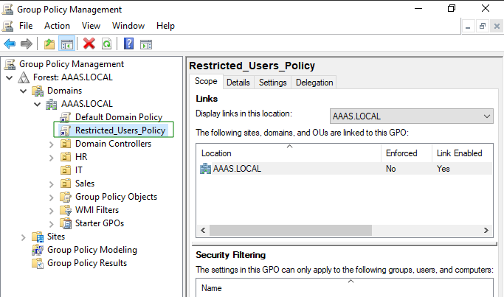Click the Up one level folder icon

click(49, 43)
